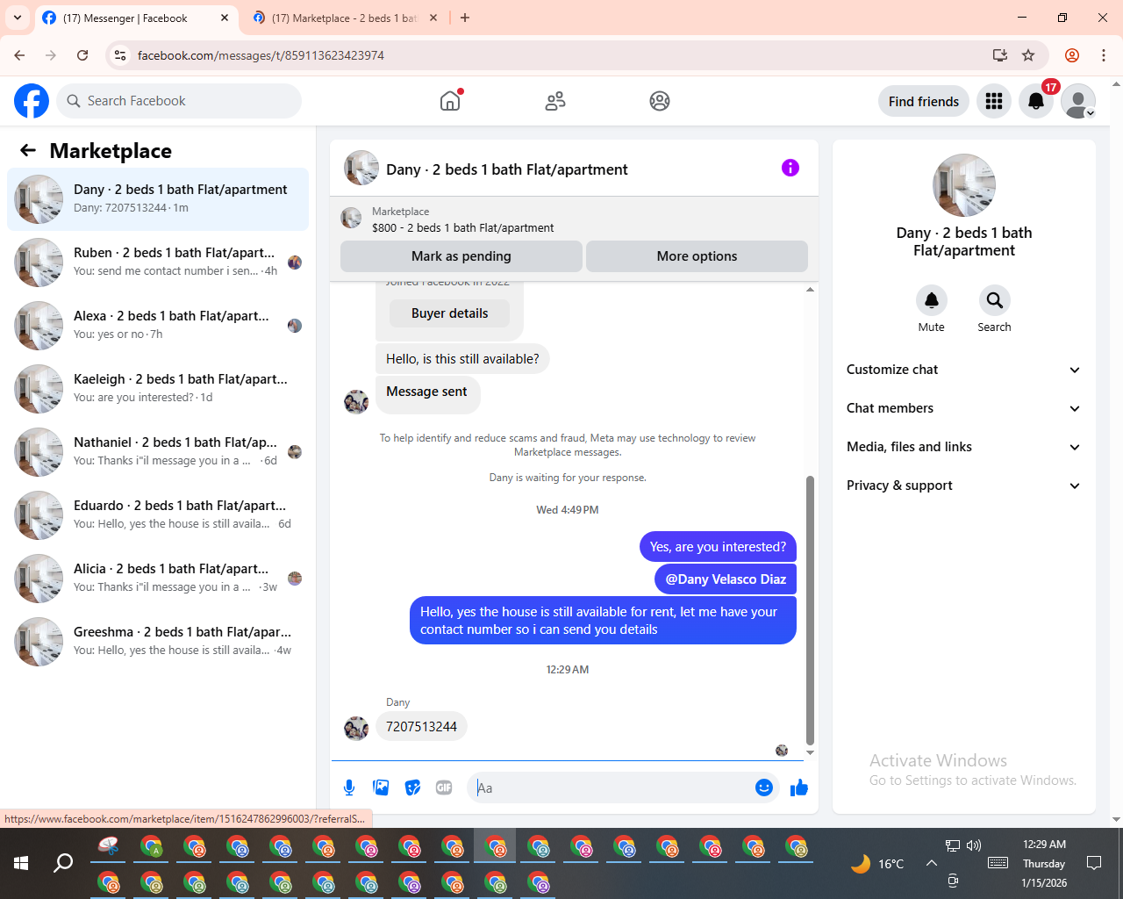Click the @Dany Velasco Diaz mention
The height and width of the screenshot is (899, 1123).
[726, 579]
